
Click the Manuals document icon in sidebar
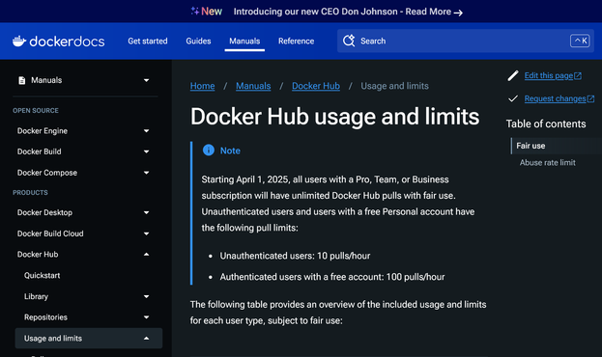coord(22,80)
